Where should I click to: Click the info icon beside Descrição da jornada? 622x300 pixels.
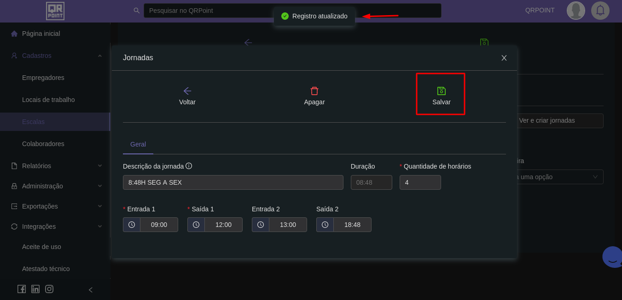click(x=189, y=166)
